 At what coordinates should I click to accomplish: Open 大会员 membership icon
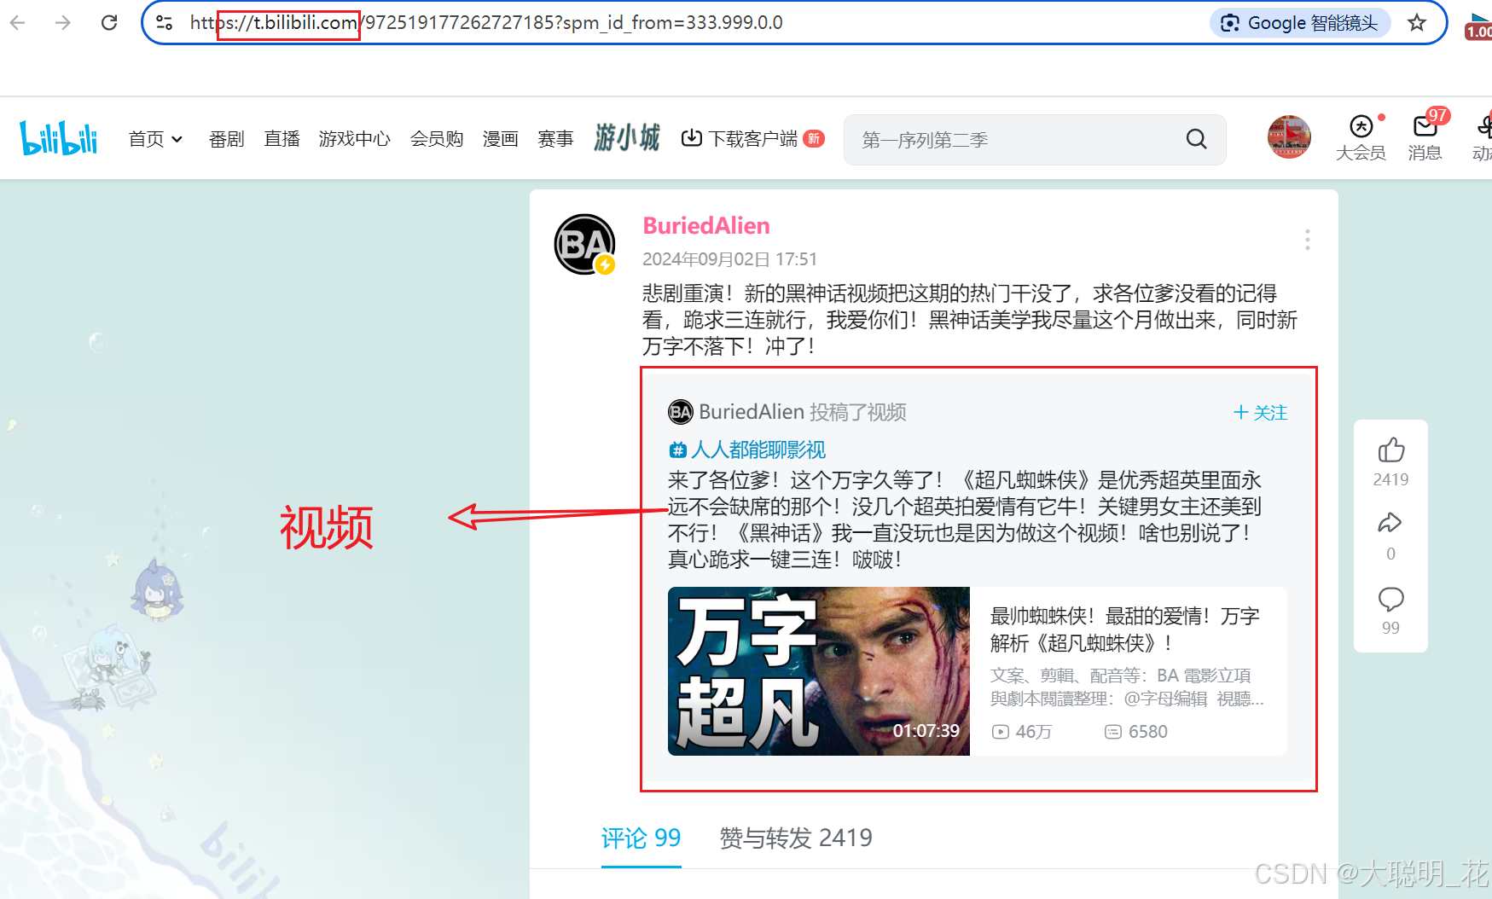pos(1361,138)
